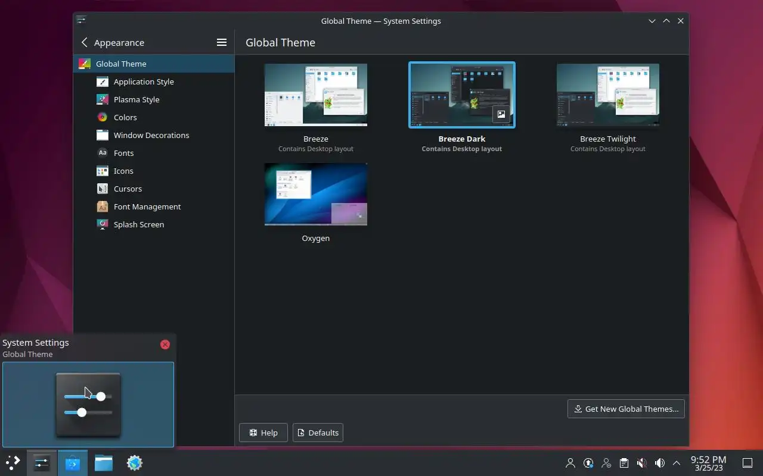Go back from the Appearance section
Image resolution: width=763 pixels, height=476 pixels.
(84, 42)
